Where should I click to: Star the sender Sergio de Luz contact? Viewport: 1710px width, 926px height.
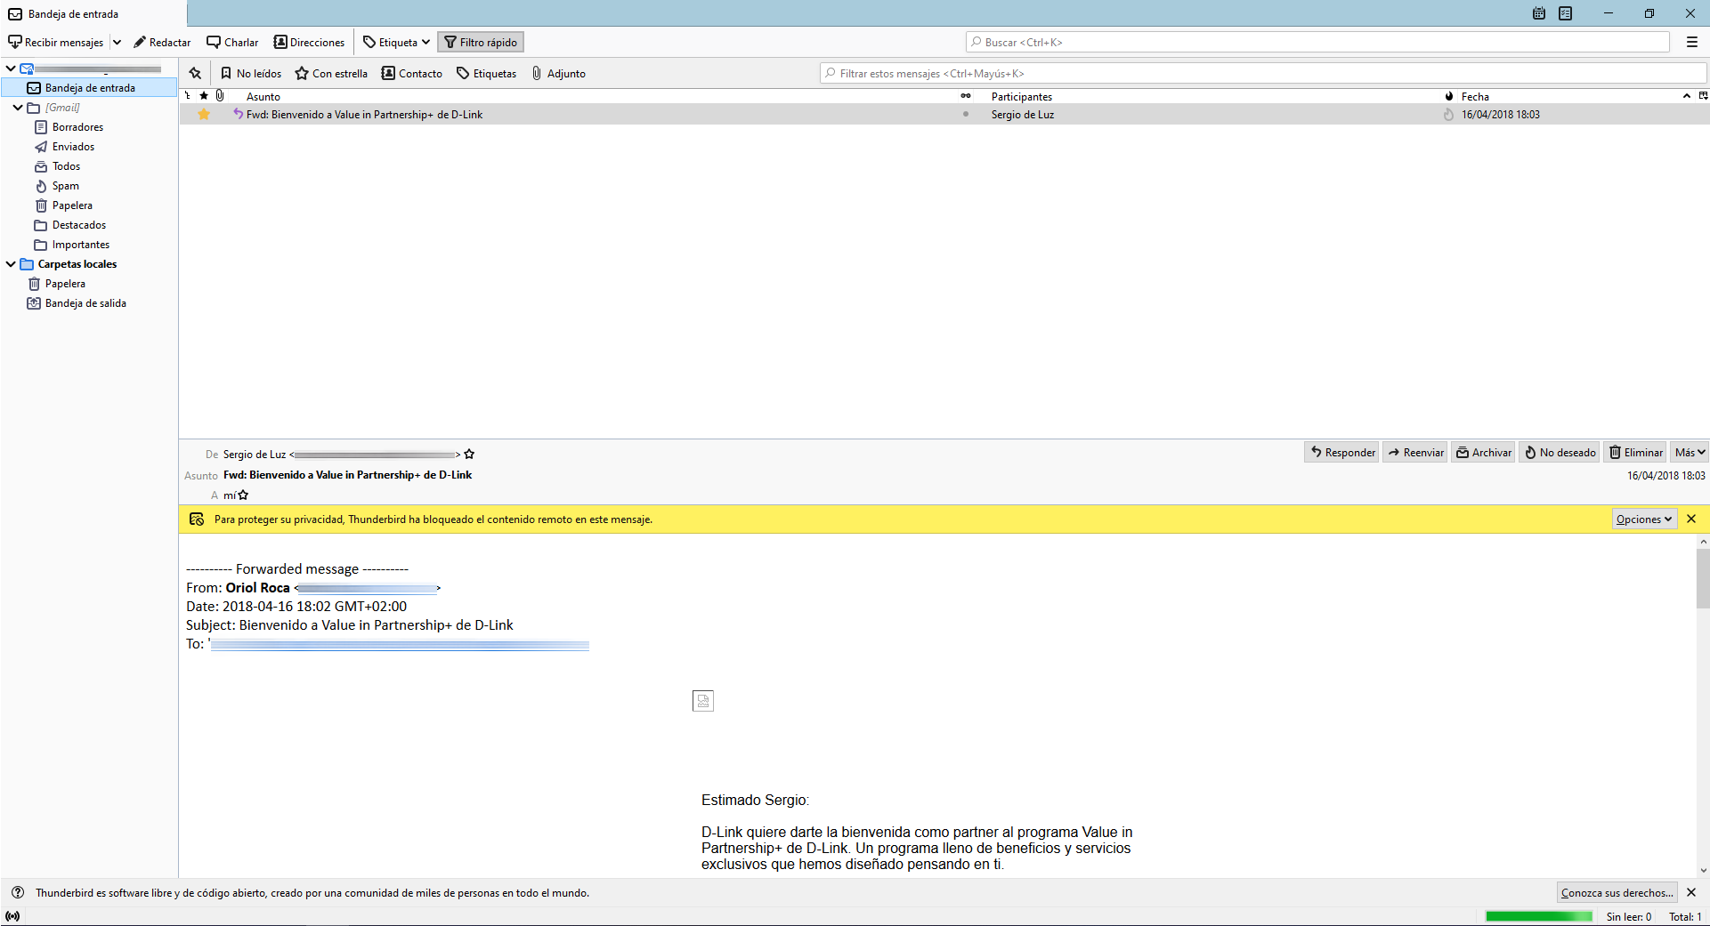(x=469, y=454)
